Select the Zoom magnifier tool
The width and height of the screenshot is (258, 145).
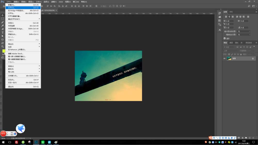(x=3, y=46)
